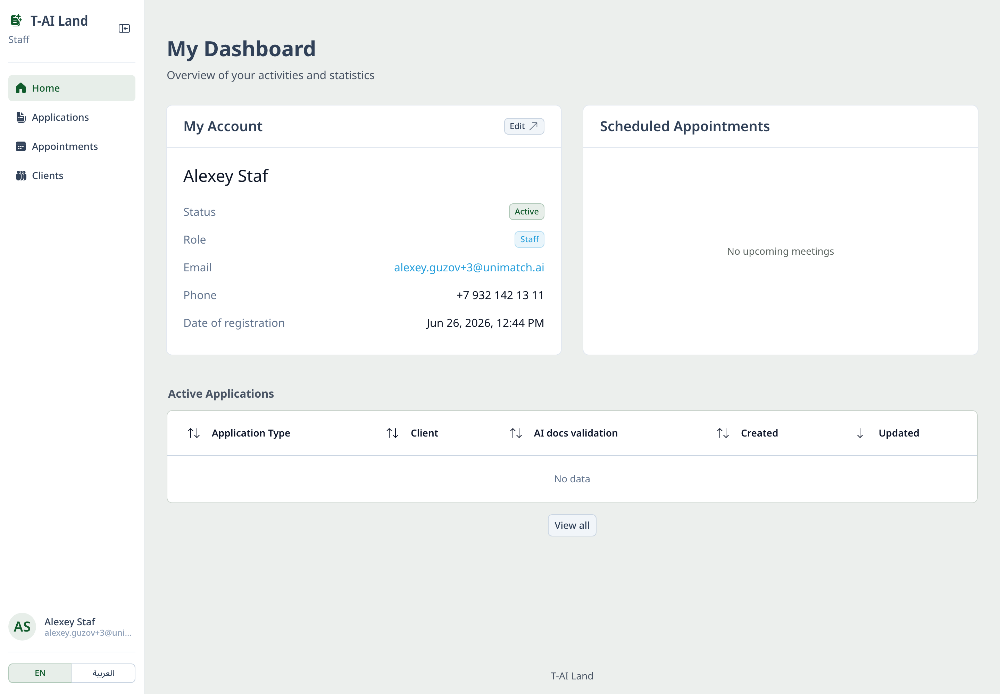Click the Date of registration label

(234, 323)
